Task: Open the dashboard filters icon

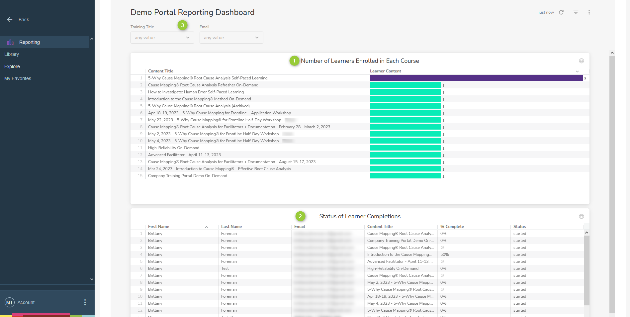Action: pos(576,12)
